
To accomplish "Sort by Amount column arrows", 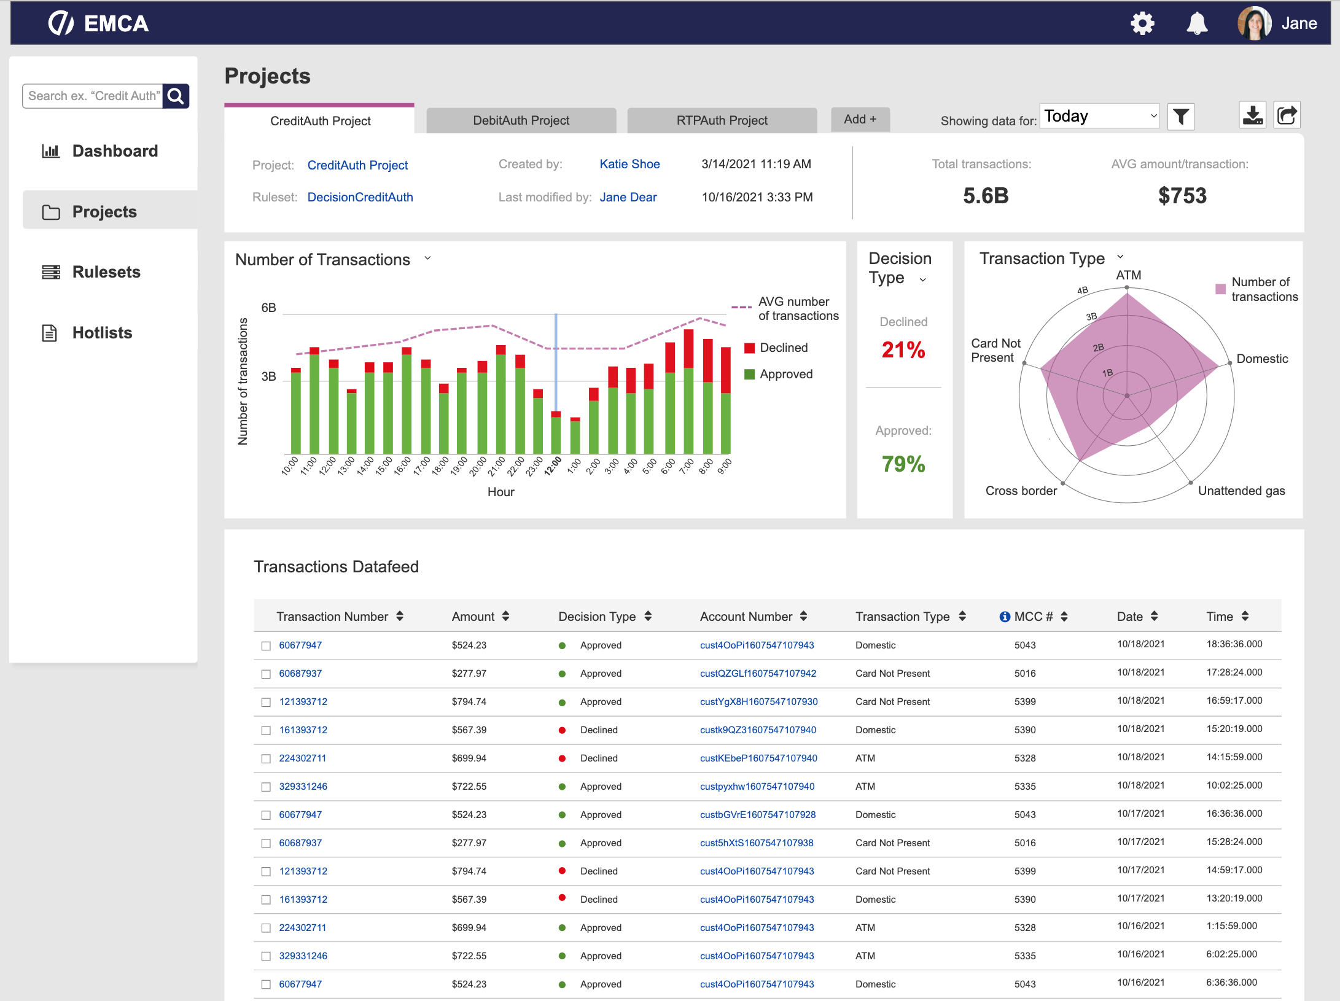I will coord(505,616).
